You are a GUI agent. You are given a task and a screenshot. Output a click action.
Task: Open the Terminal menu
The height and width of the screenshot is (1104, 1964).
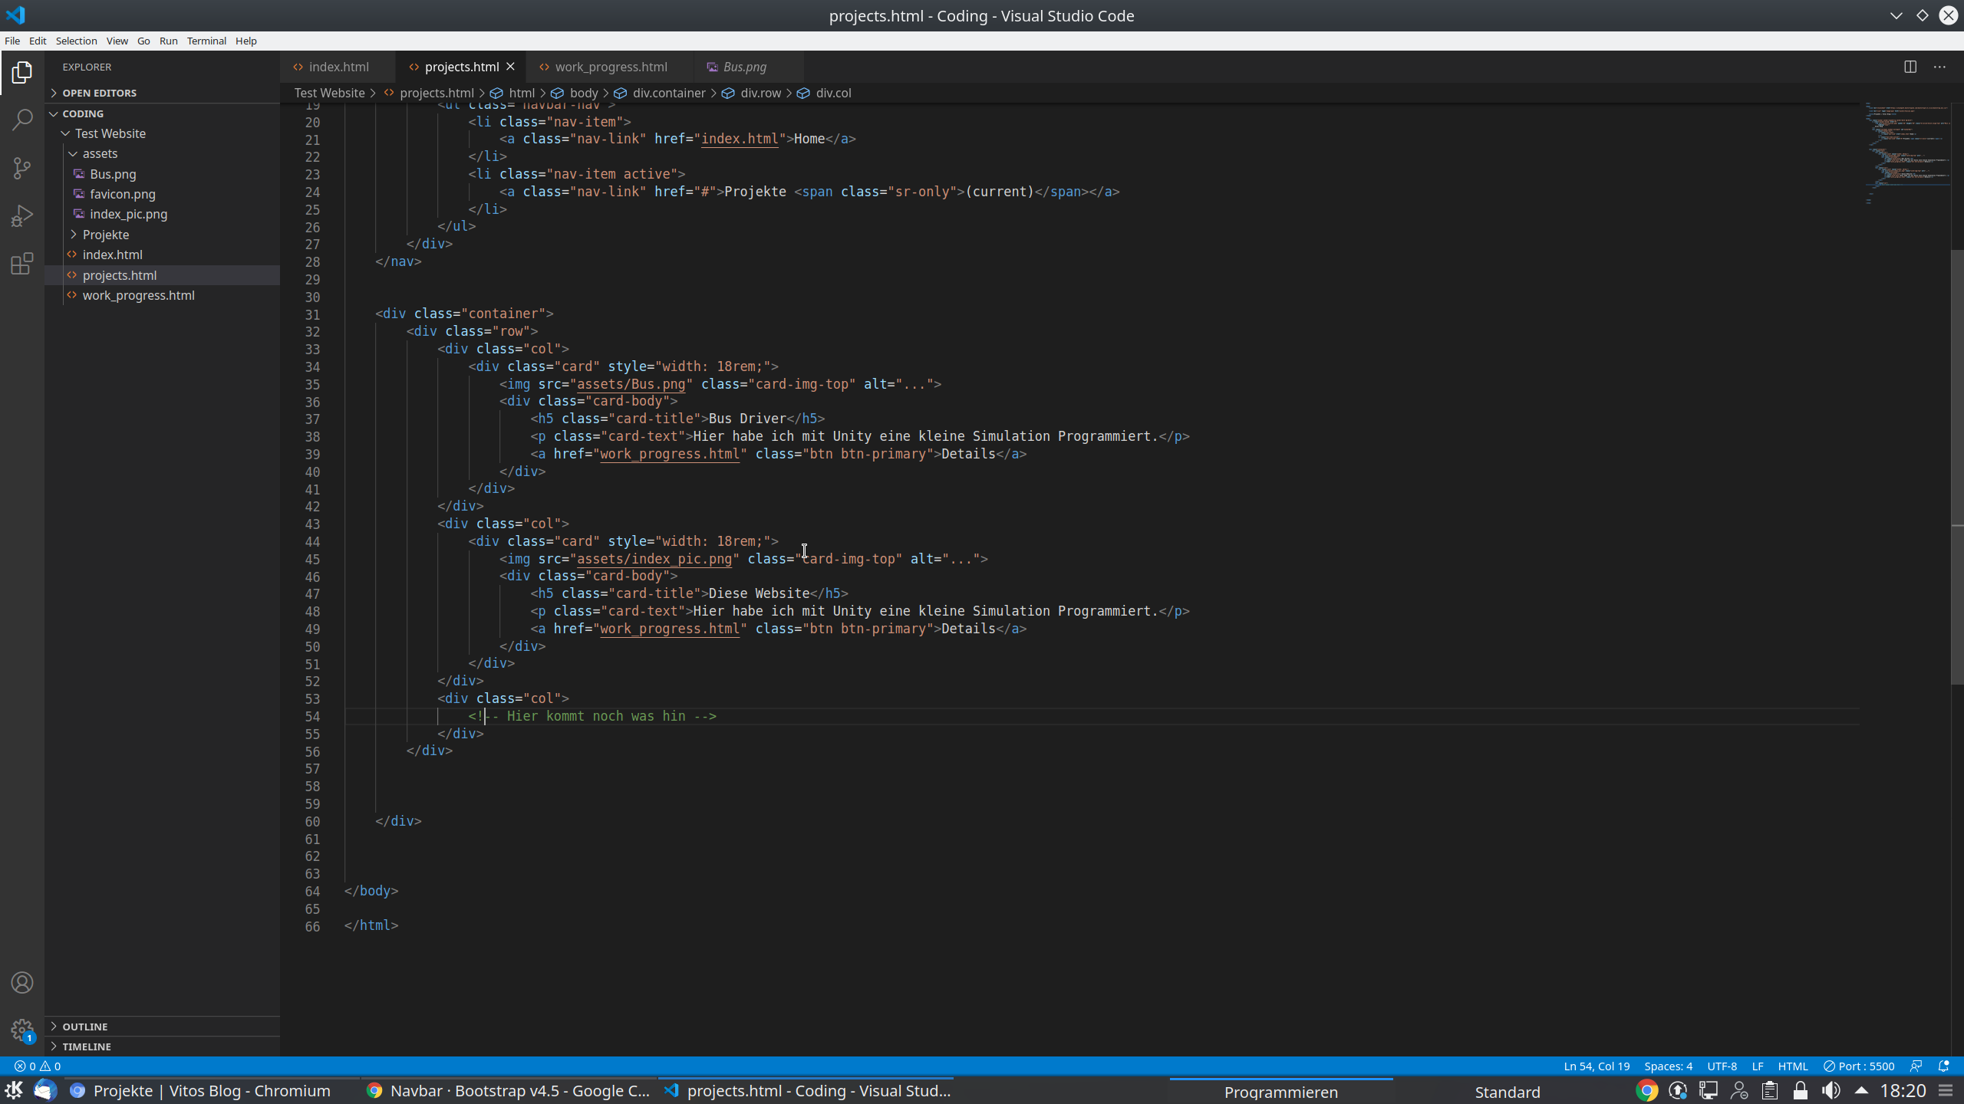click(x=206, y=41)
